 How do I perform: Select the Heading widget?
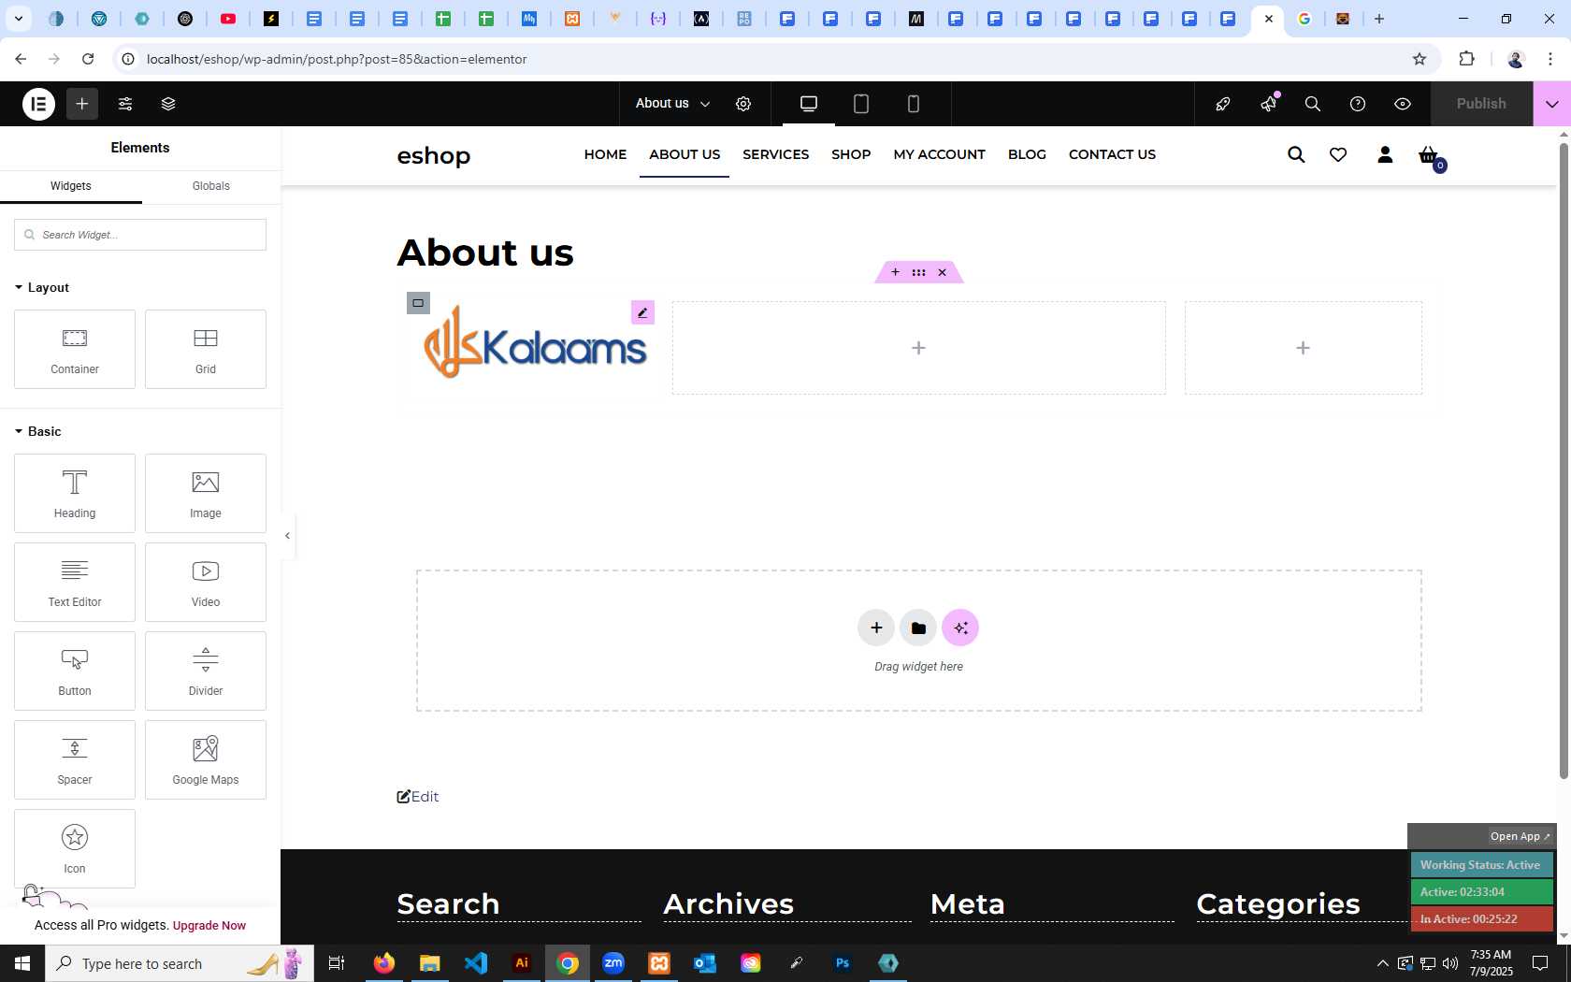coord(75,494)
